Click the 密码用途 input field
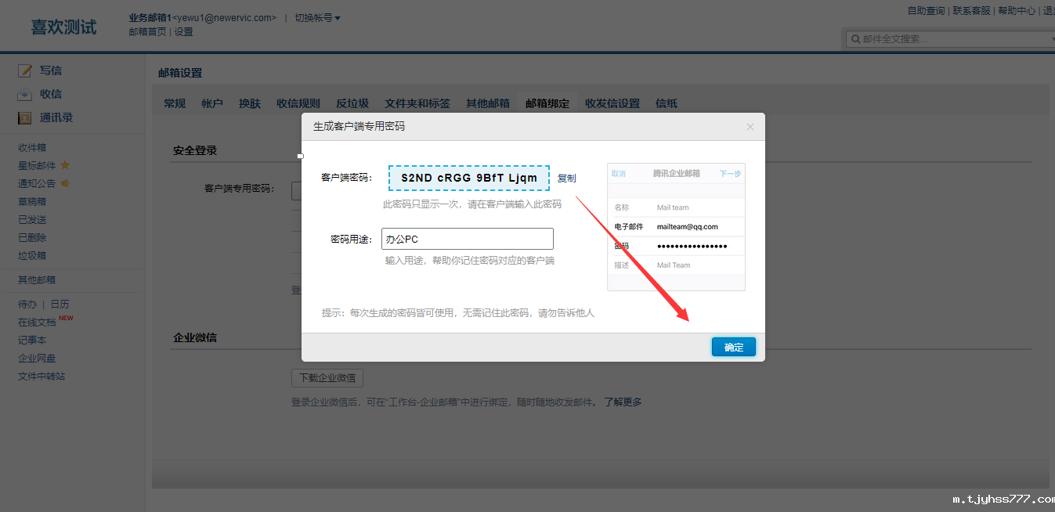1055x512 pixels. [x=468, y=239]
